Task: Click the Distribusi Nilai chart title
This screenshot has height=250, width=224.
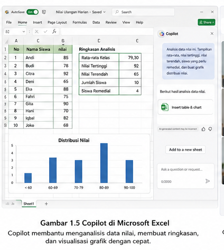Action: pos(74,141)
